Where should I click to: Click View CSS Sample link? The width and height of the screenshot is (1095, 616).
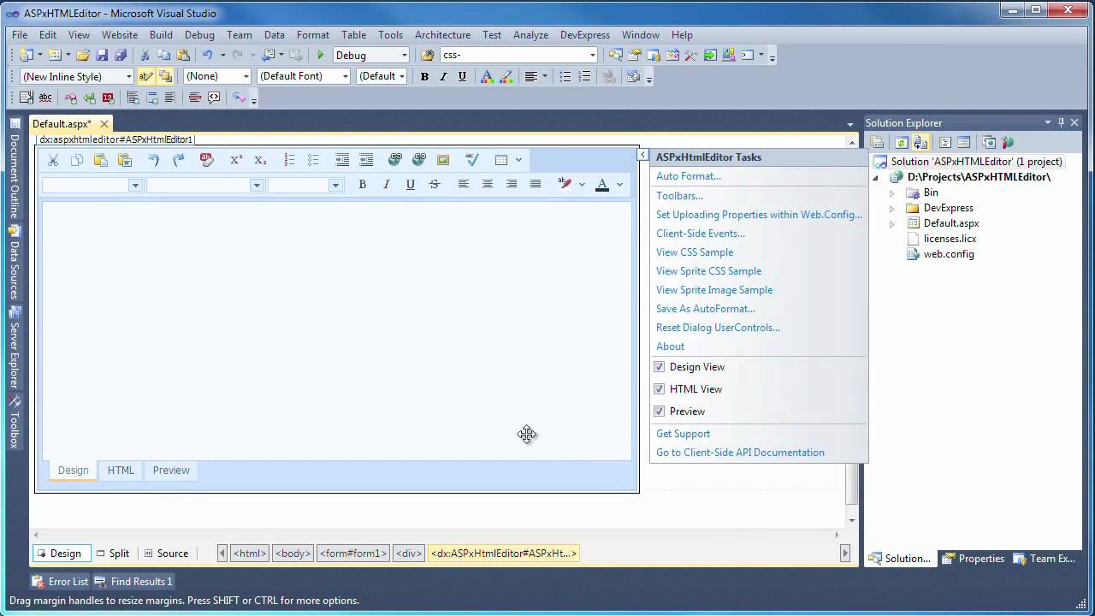[695, 252]
